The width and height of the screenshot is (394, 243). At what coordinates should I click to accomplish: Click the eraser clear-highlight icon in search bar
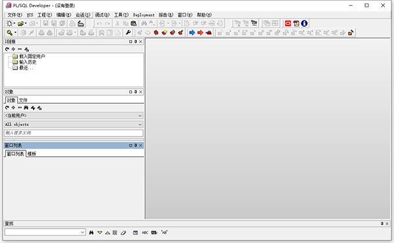(123, 232)
